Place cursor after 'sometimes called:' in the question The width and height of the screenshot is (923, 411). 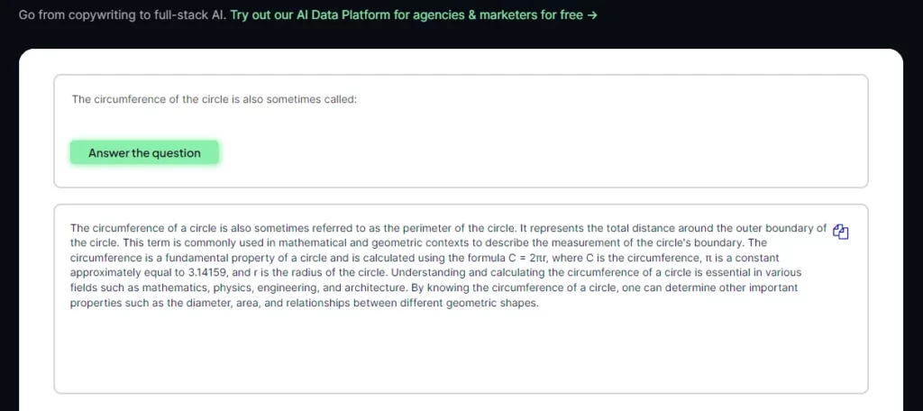click(358, 99)
